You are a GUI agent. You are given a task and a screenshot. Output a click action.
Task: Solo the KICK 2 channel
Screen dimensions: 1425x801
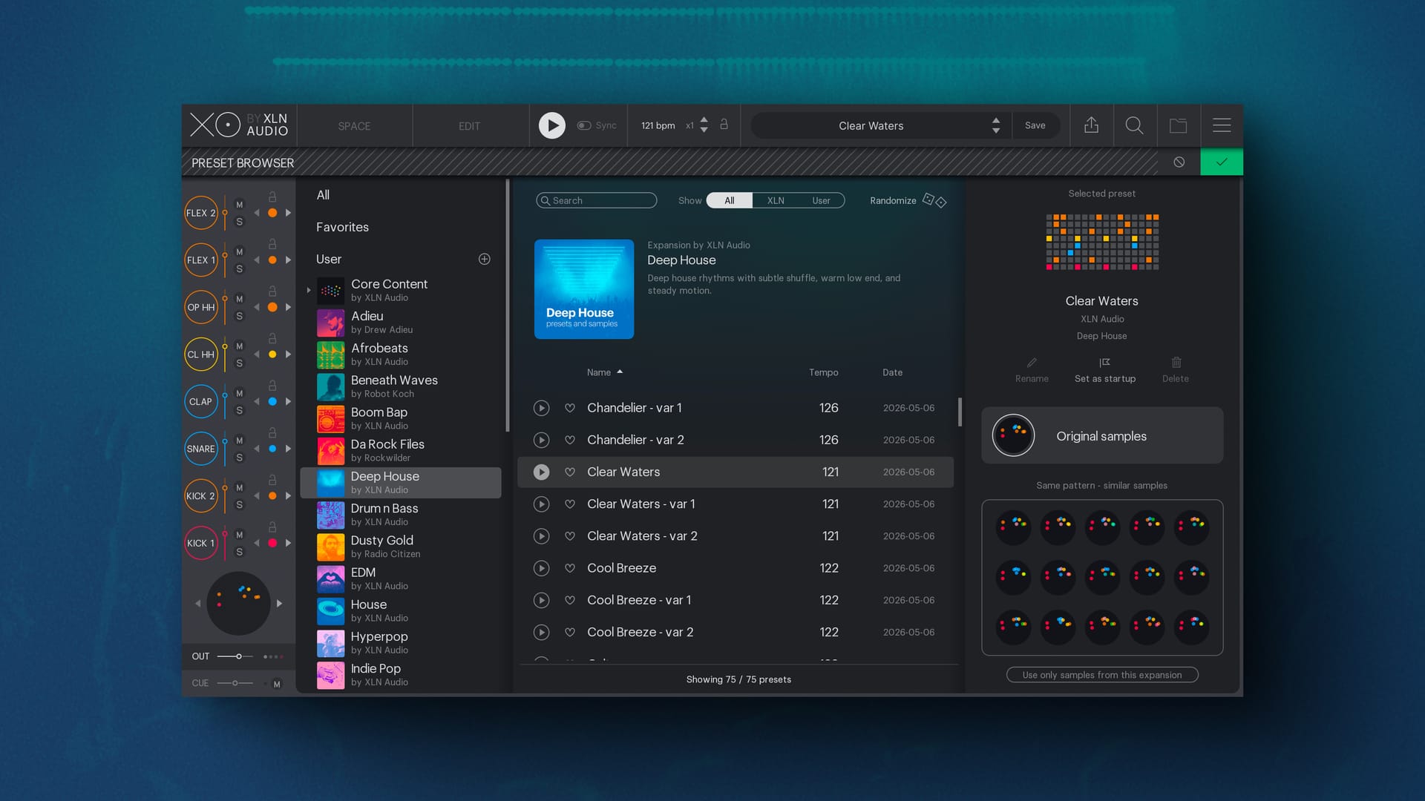coord(239,504)
